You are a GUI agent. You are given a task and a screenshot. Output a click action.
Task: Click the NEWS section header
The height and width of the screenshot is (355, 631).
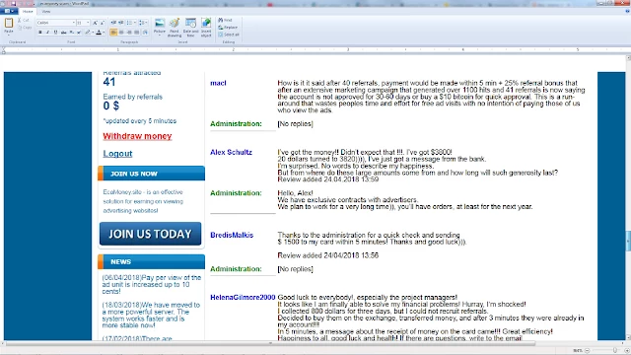(151, 261)
